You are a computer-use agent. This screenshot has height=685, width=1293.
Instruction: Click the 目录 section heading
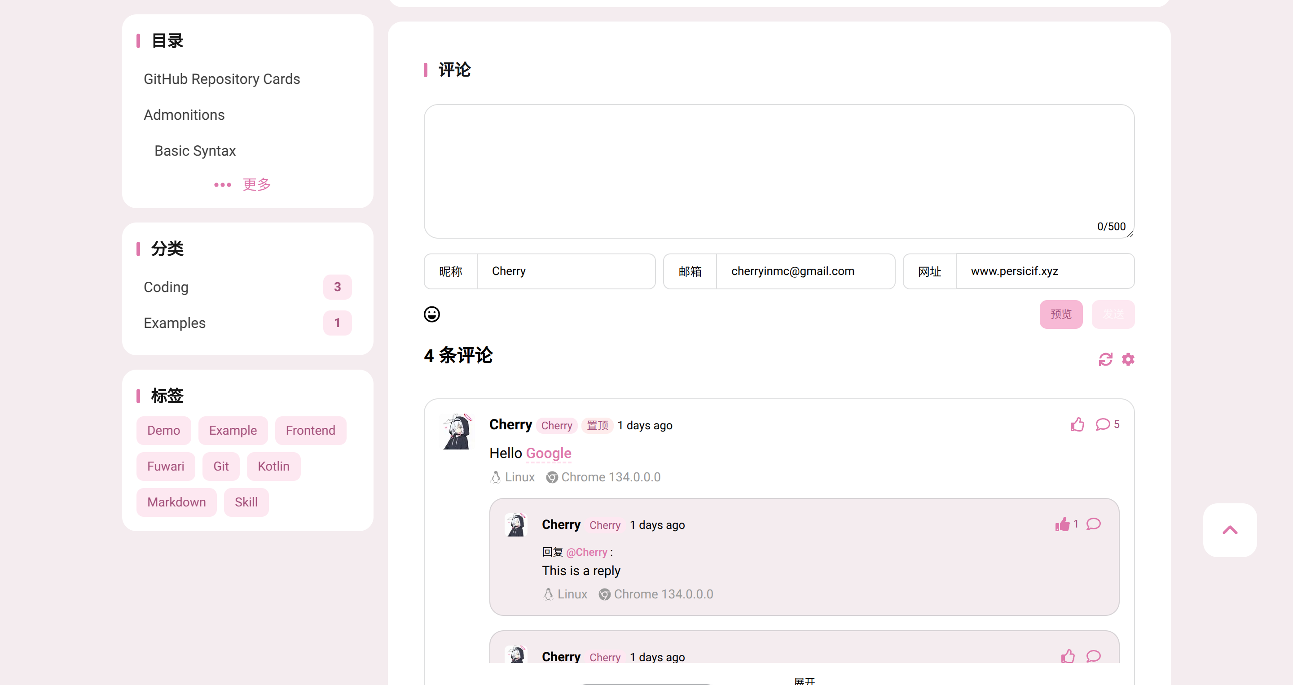tap(167, 41)
